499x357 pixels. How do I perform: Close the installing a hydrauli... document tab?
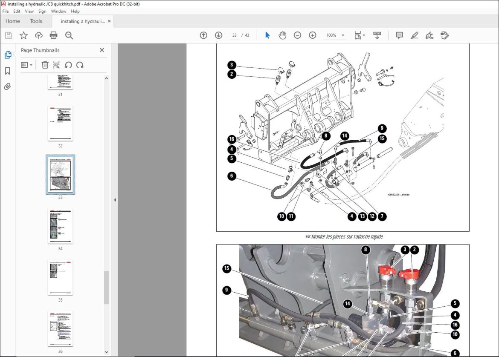[x=109, y=21]
